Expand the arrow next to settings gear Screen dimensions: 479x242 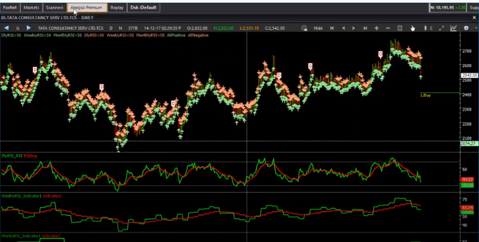click(475, 28)
